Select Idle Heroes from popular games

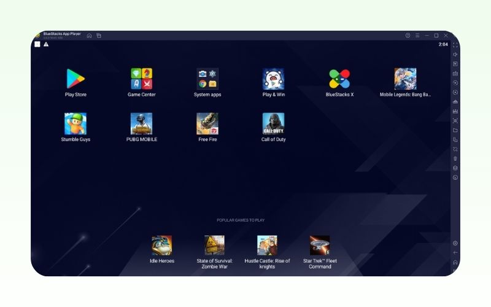tap(161, 245)
